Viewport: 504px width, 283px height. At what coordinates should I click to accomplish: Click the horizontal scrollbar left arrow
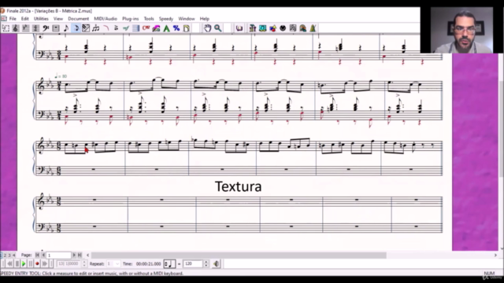(88, 255)
